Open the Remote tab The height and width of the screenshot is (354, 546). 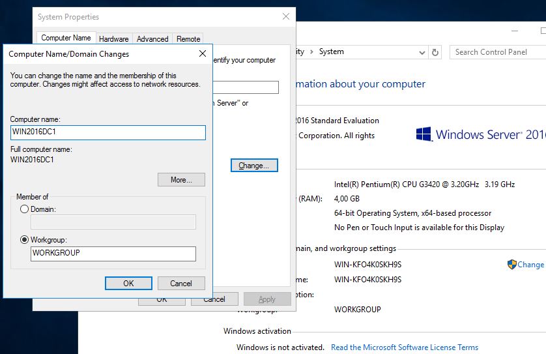(x=188, y=39)
